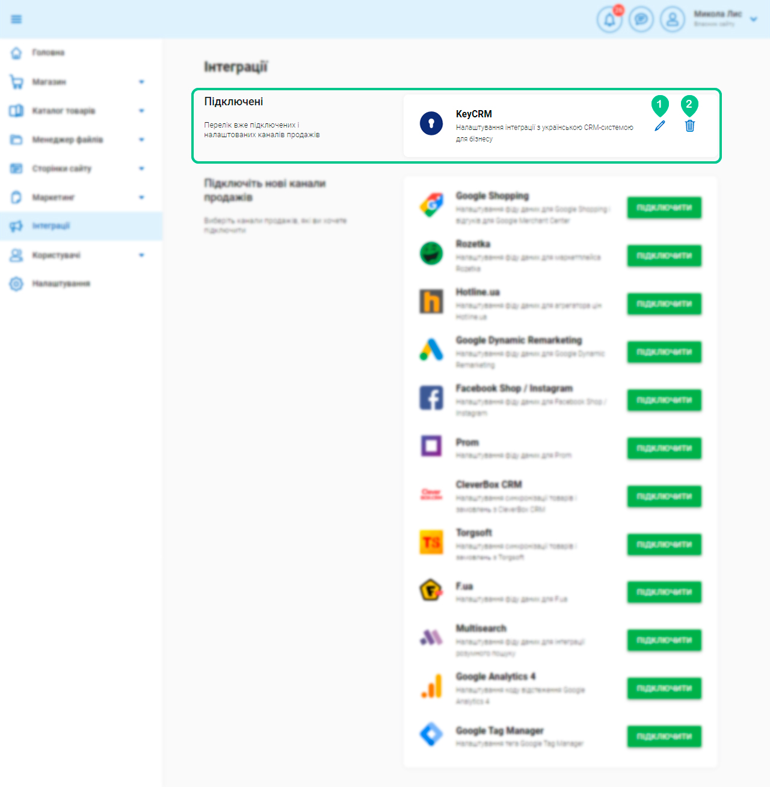The width and height of the screenshot is (770, 787).
Task: Connect Google Analytics 4 integration
Action: (x=664, y=688)
